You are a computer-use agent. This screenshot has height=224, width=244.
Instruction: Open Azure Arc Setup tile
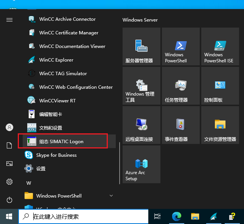[141, 164]
